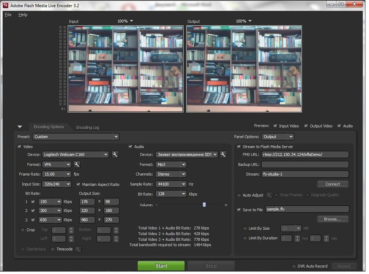Click the minus end of the Volume slider

(x=157, y=205)
